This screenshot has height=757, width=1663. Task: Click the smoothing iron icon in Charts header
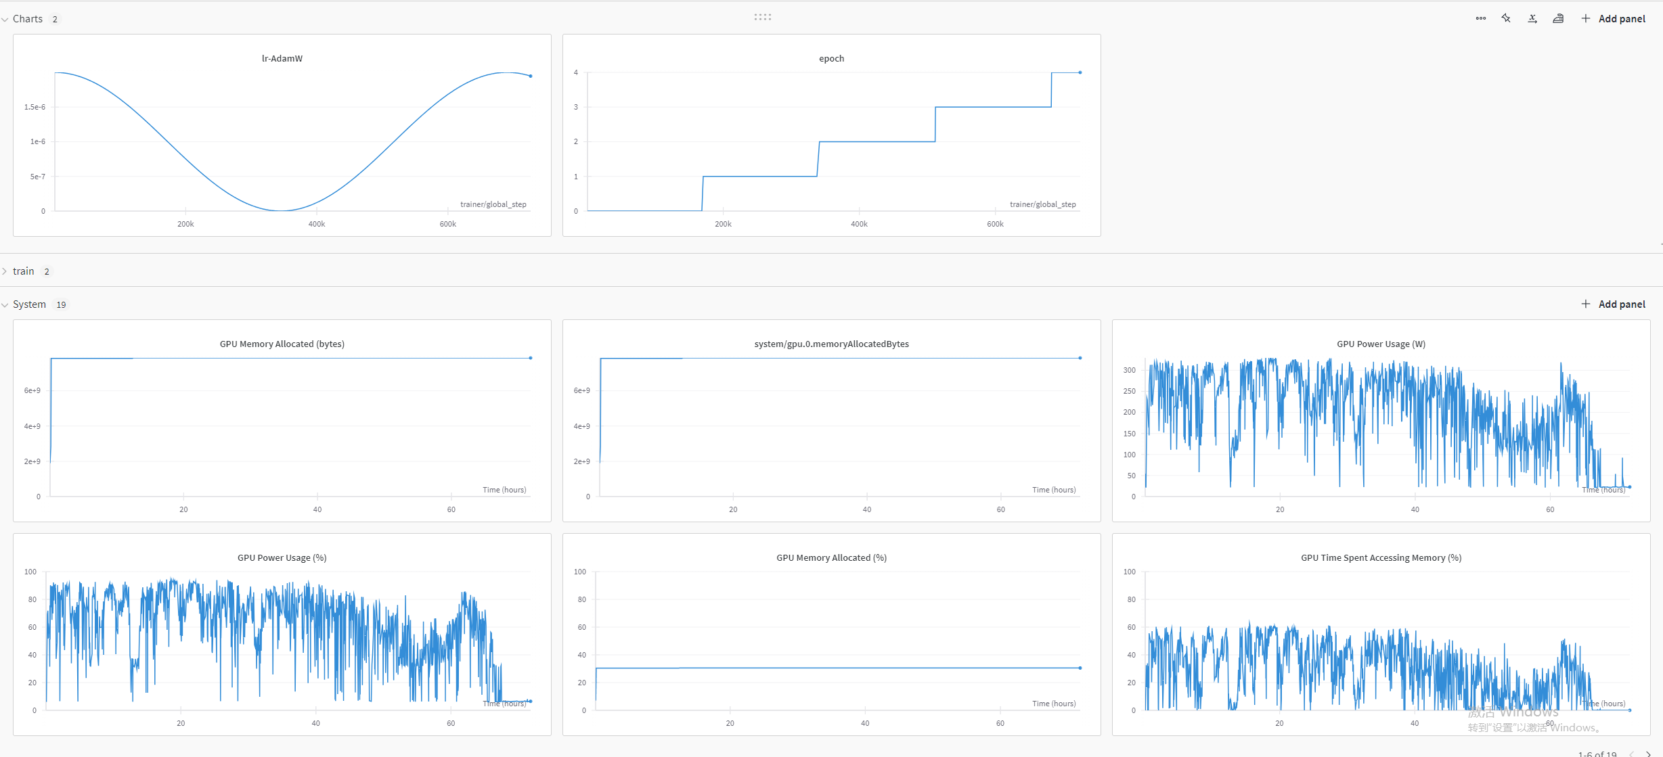pos(1558,19)
